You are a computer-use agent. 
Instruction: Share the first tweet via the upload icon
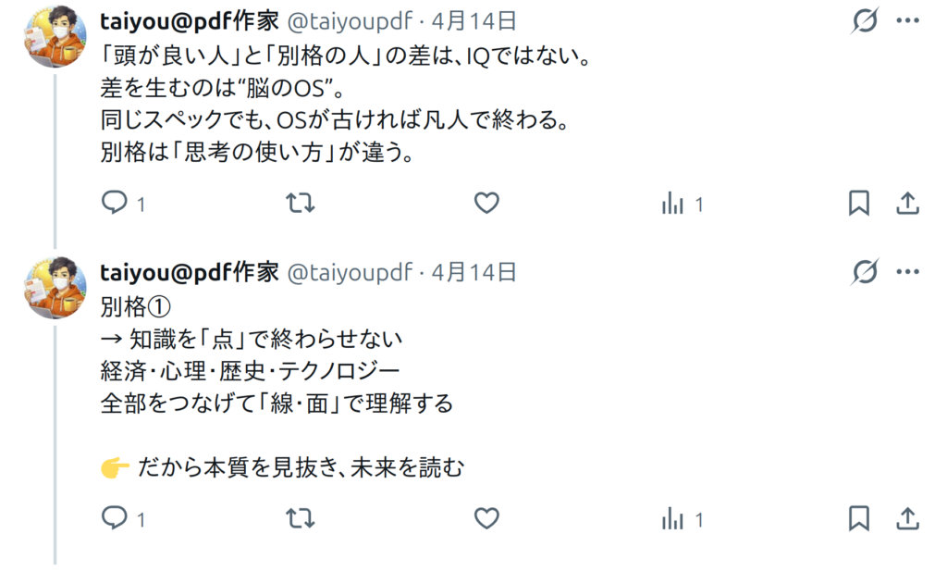pos(907,203)
